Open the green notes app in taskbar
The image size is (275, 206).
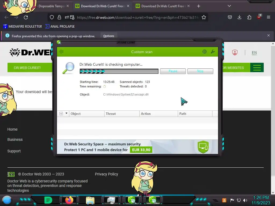tap(48, 200)
